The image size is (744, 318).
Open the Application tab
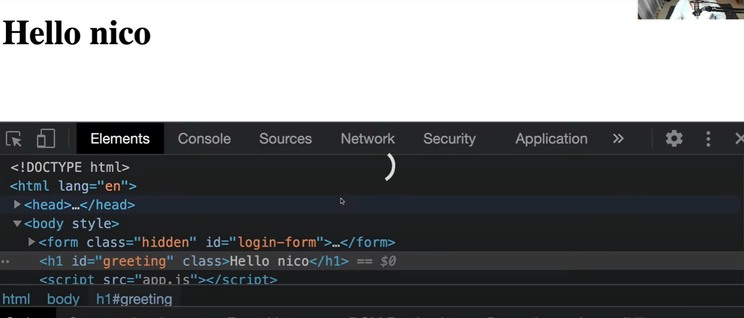tap(551, 138)
